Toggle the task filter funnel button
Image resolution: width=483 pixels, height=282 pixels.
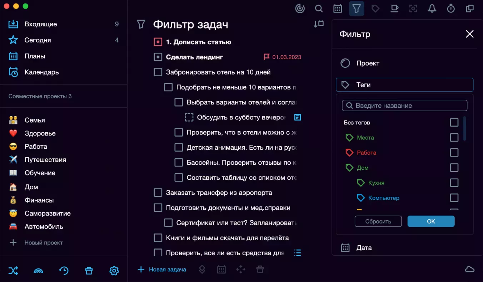pos(357,9)
